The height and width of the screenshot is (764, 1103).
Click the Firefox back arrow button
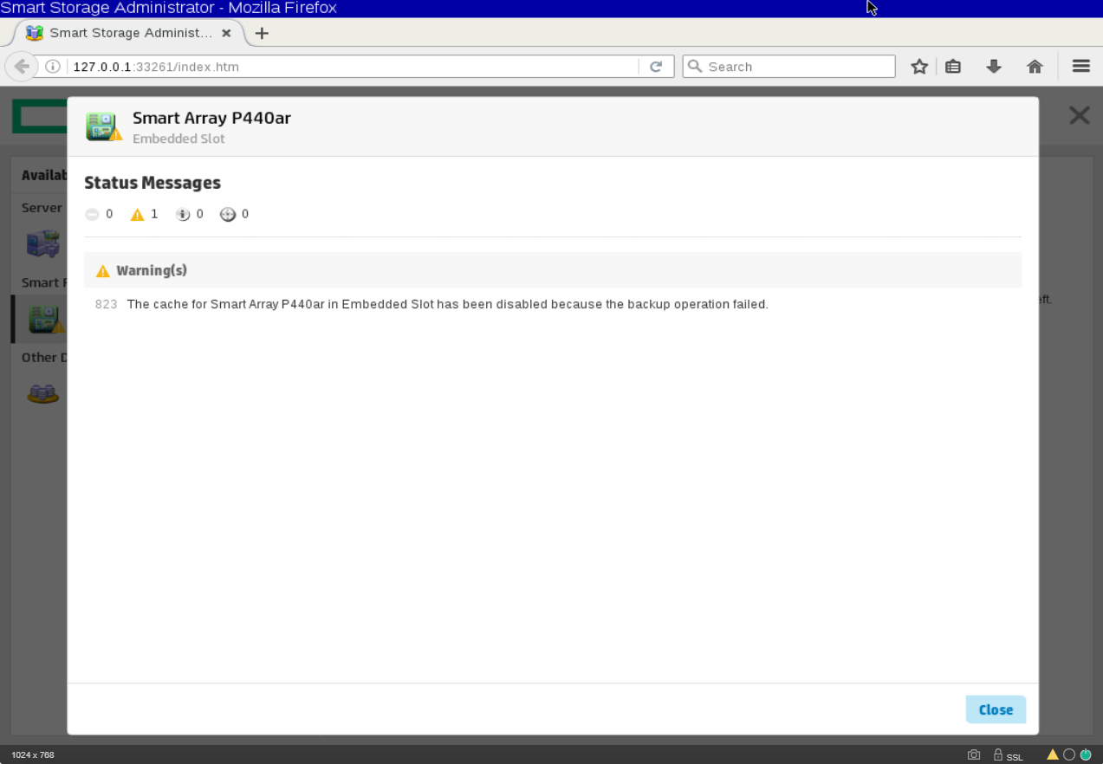coord(22,67)
